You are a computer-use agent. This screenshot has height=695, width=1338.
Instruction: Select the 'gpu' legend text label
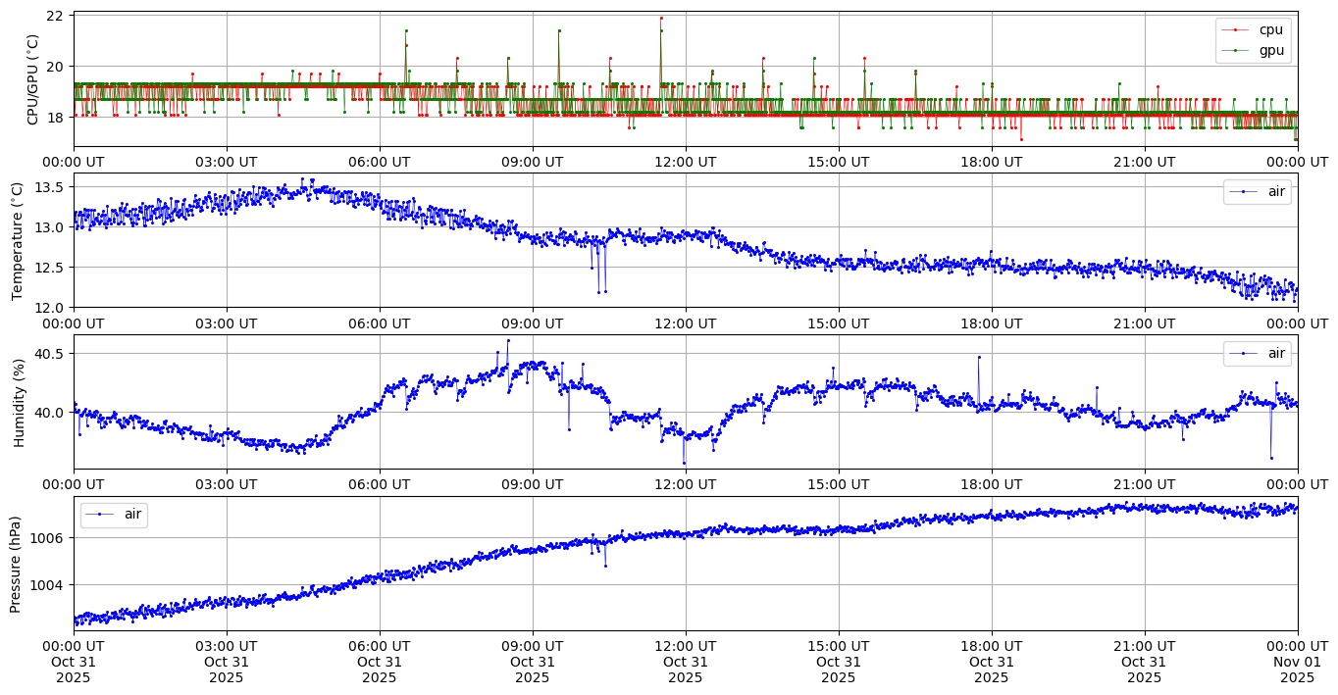click(1271, 50)
